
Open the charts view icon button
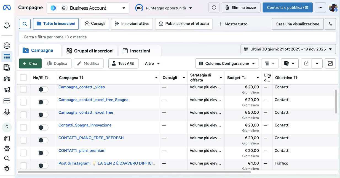coord(330,64)
